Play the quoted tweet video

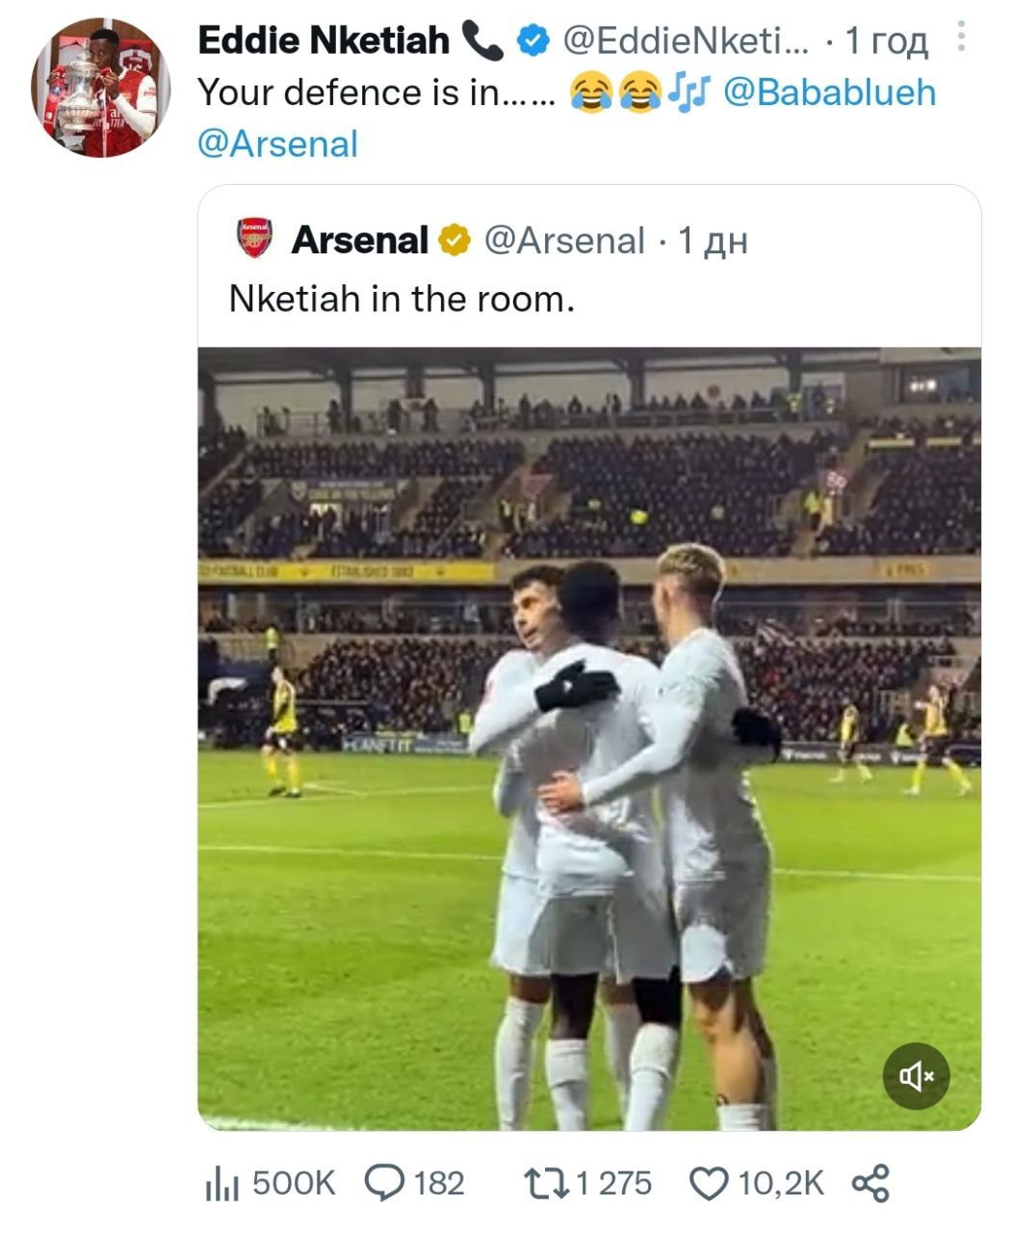coord(588,738)
